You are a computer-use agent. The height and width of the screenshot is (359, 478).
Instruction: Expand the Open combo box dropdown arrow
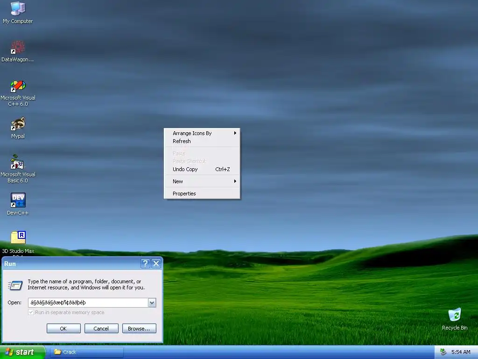tap(152, 302)
